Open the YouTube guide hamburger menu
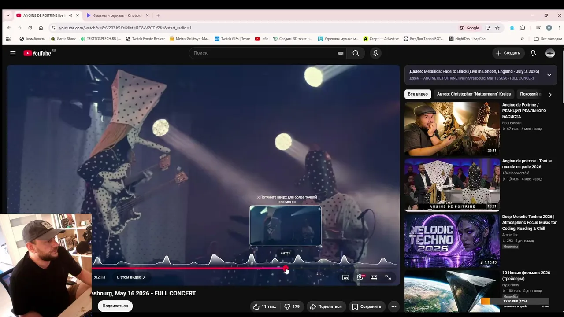The width and height of the screenshot is (564, 317). (13, 53)
